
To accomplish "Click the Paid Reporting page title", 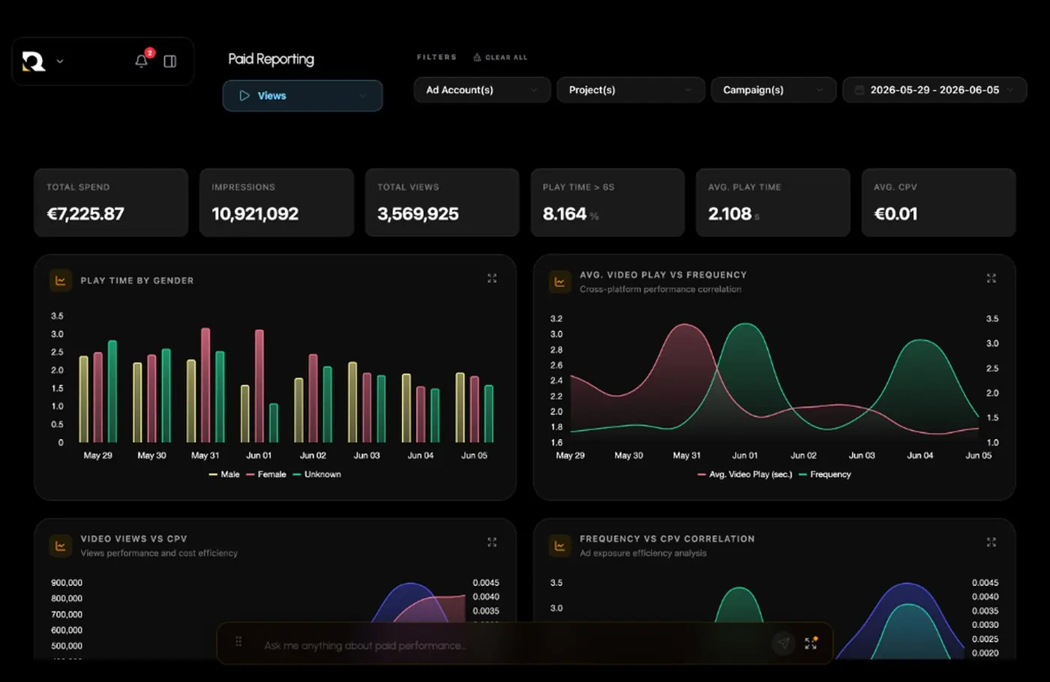I will coord(271,59).
